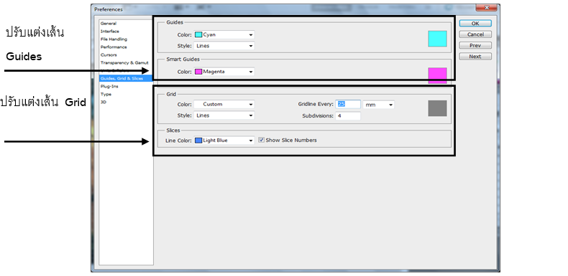Open the Gridline units dropdown showing mm
Image resolution: width=568 pixels, height=276 pixels.
coord(378,105)
